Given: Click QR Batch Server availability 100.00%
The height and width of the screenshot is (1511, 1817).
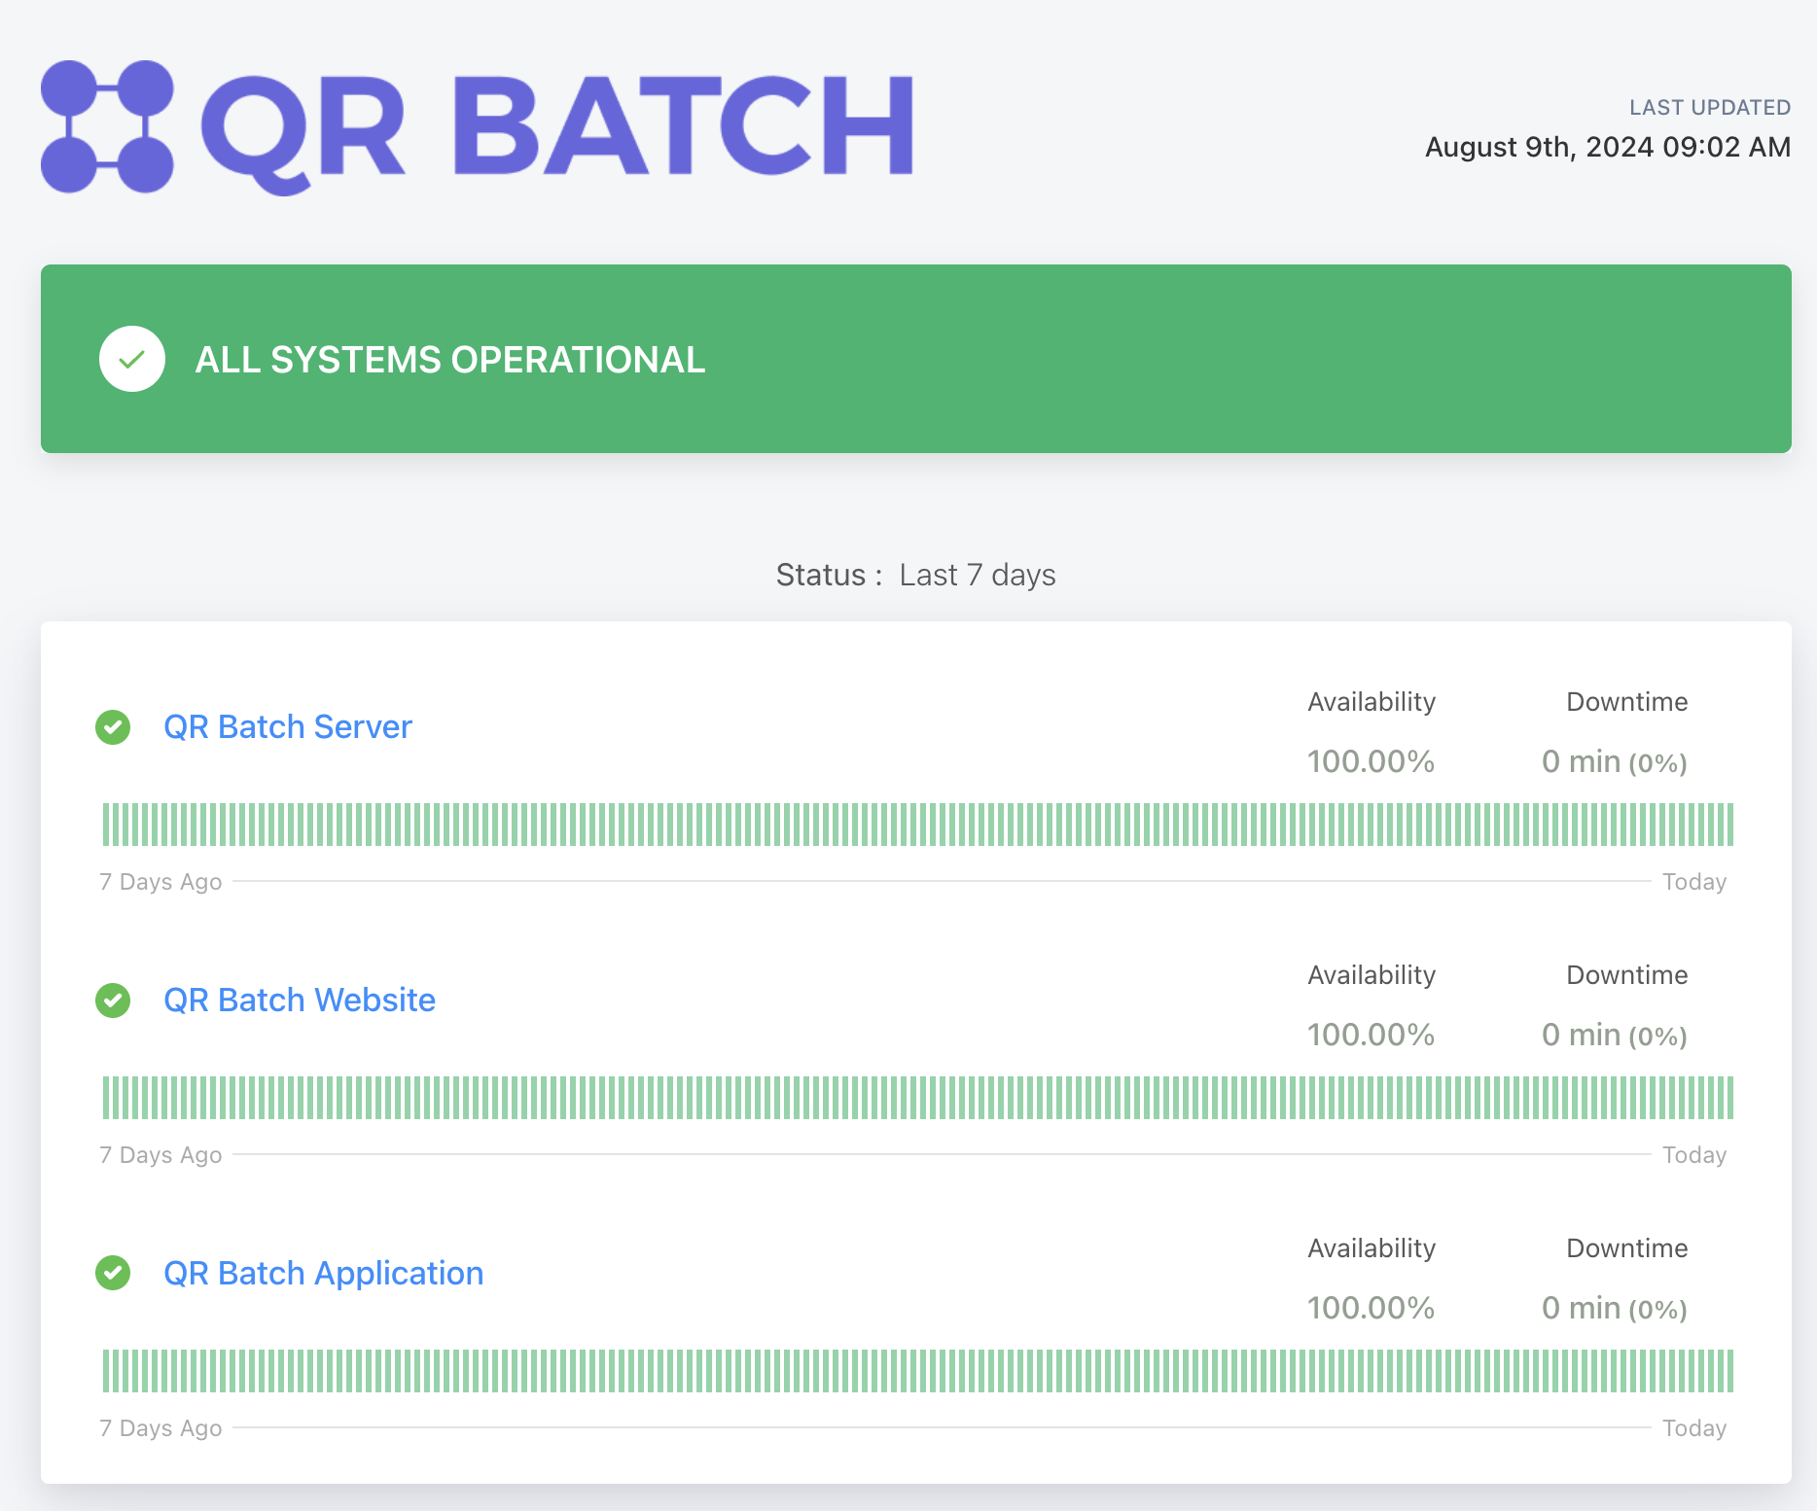Looking at the screenshot, I should coord(1372,761).
